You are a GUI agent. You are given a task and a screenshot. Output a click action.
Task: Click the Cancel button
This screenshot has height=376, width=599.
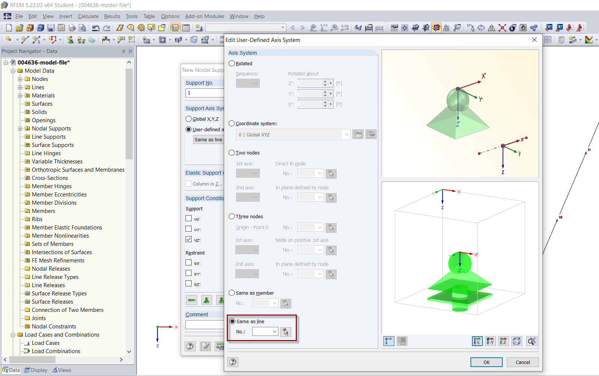click(x=523, y=362)
